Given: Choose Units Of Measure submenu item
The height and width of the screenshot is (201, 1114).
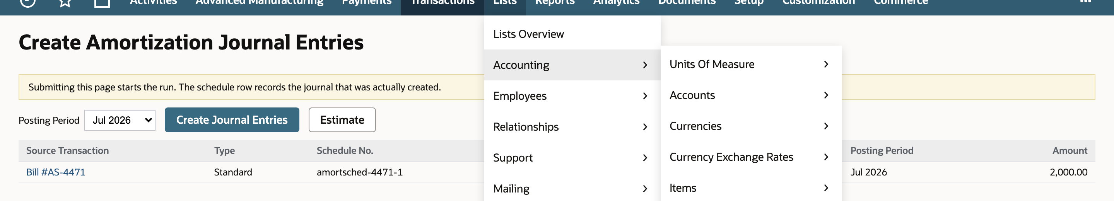Looking at the screenshot, I should click(x=751, y=64).
